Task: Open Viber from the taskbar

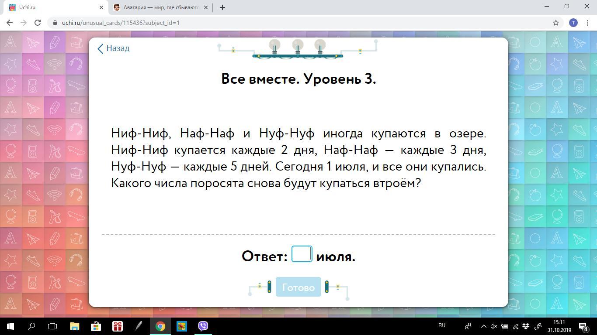Action: [203, 326]
